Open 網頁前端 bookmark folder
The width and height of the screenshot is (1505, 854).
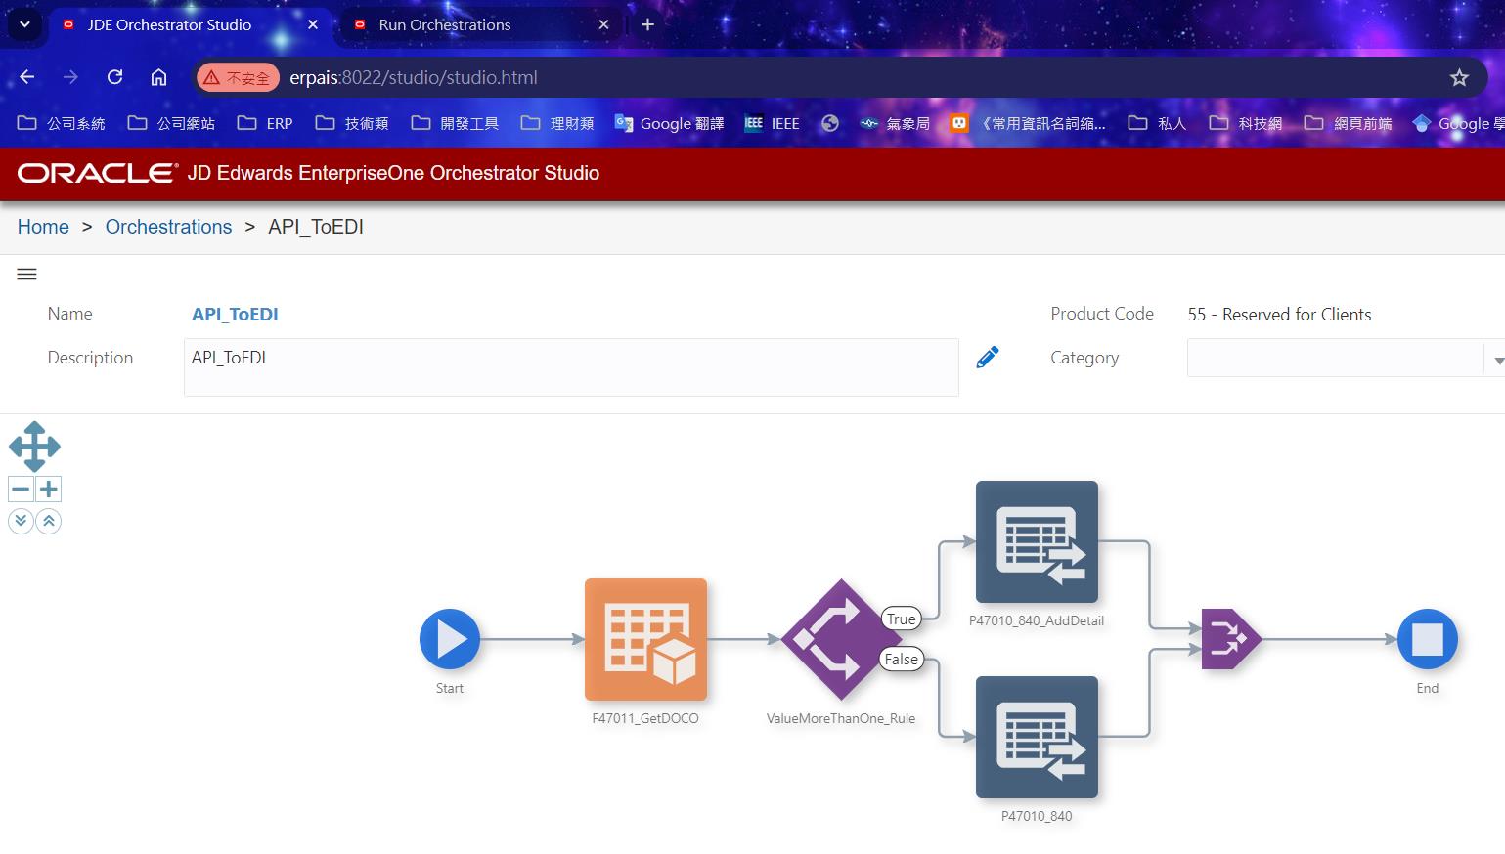pos(1348,123)
